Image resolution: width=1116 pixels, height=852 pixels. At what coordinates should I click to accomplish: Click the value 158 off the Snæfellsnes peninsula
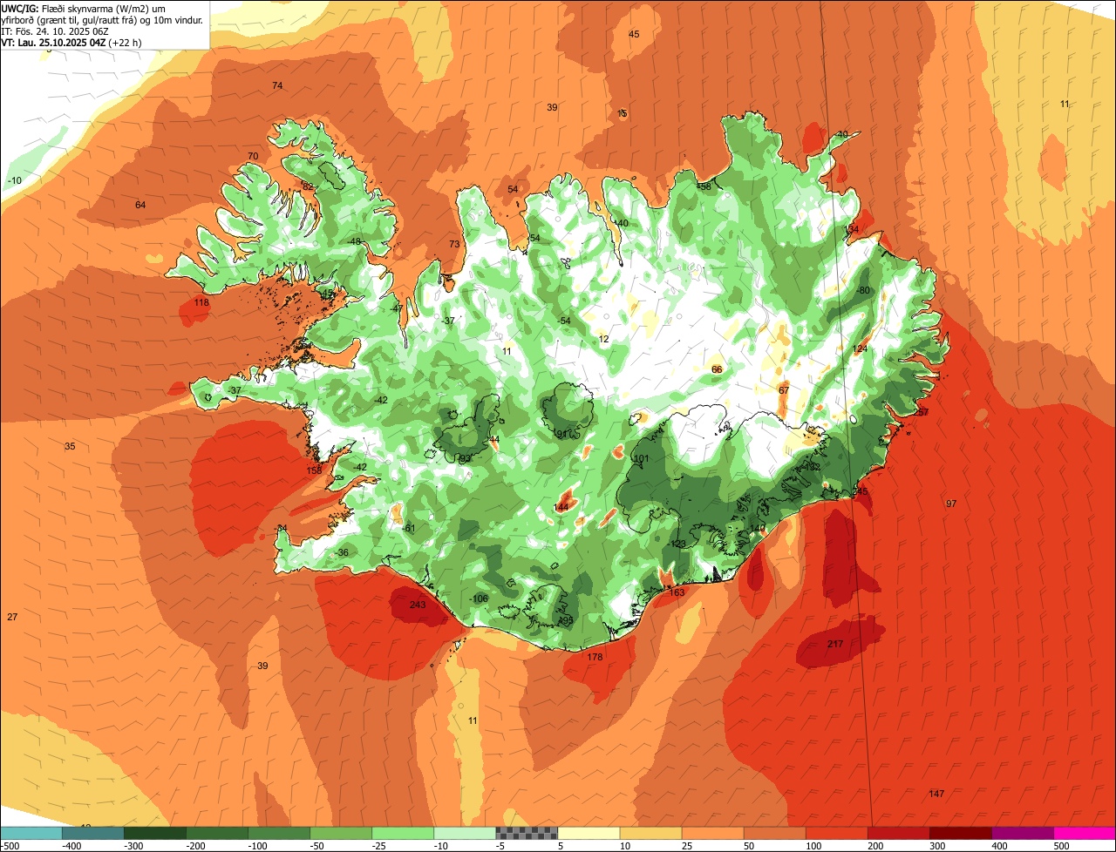click(x=315, y=470)
